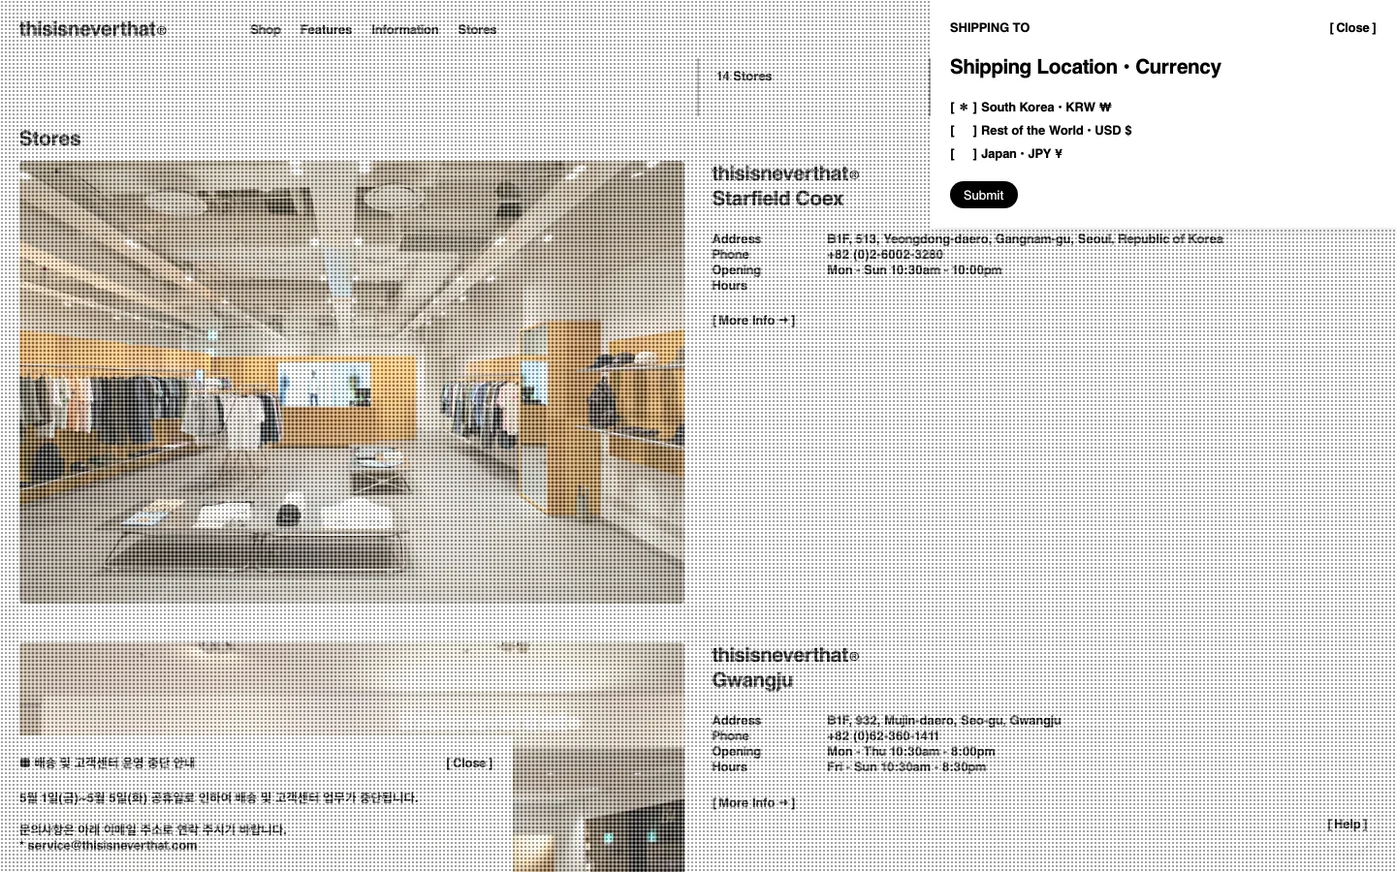Open the Features menu
This screenshot has height=872, width=1396.
tap(326, 30)
